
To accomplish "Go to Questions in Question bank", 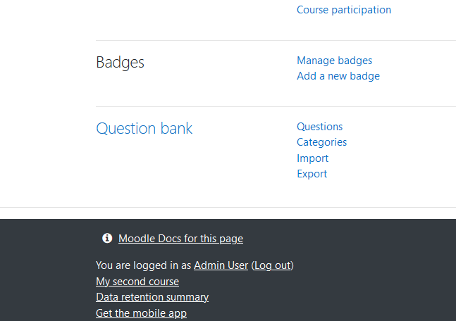I will 319,127.
